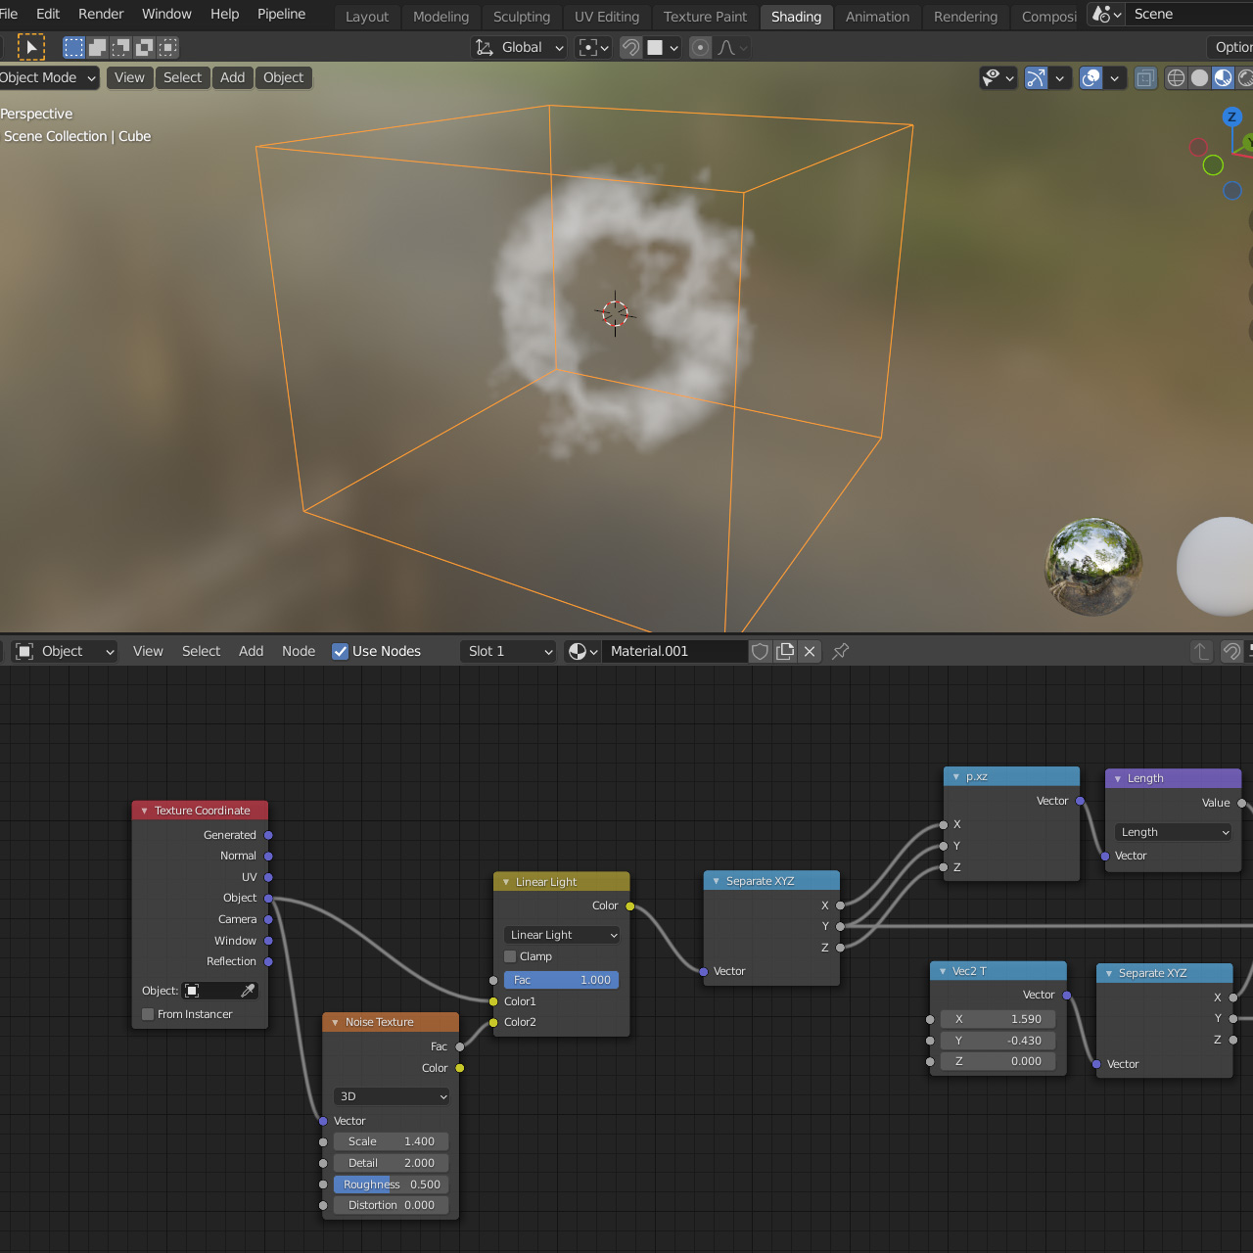Adjust the Roughness slider on Noise Texture
Image resolution: width=1253 pixels, height=1253 pixels.
coord(391,1184)
